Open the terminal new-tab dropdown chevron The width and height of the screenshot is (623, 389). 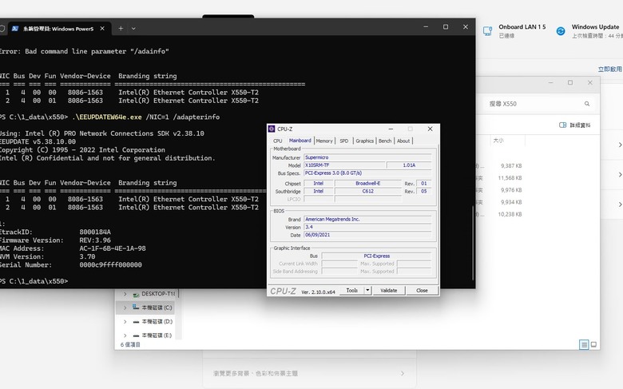pyautogui.click(x=133, y=29)
